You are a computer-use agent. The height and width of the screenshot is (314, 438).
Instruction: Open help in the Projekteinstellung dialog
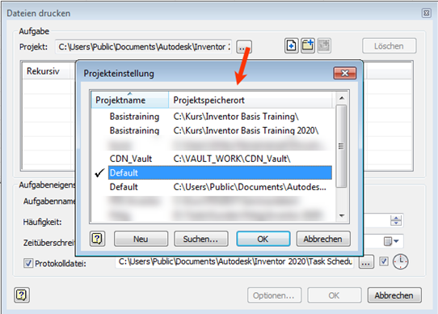coord(97,239)
